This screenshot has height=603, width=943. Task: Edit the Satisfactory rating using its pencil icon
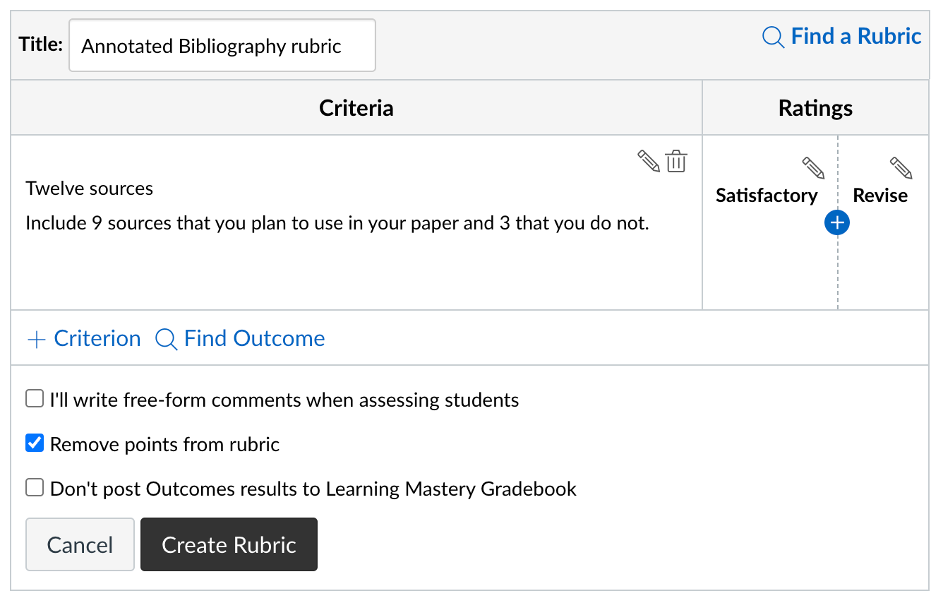pos(813,167)
